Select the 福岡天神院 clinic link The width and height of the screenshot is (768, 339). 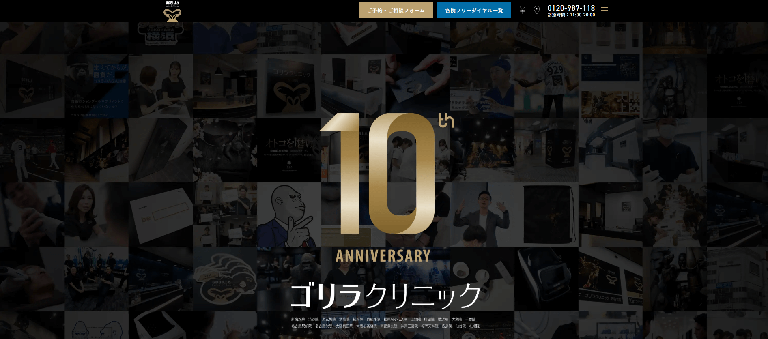pos(430,326)
